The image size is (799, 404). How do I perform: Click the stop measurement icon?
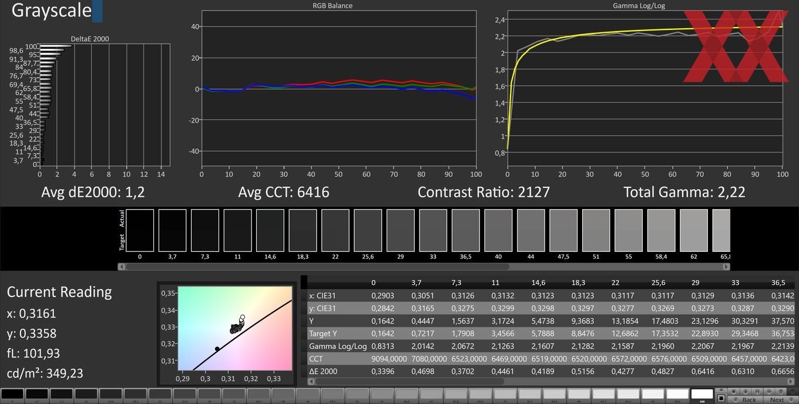(734, 392)
